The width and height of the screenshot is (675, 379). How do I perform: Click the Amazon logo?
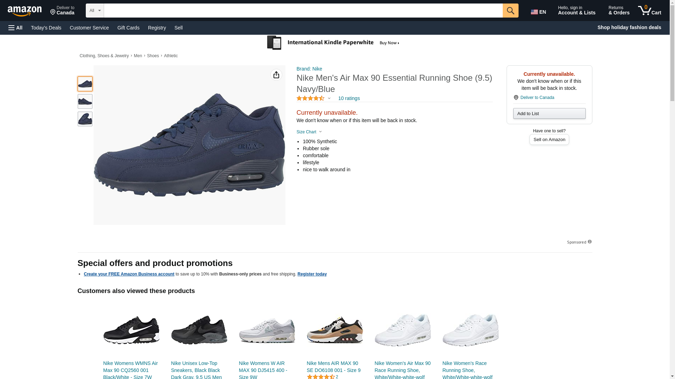coord(25,11)
